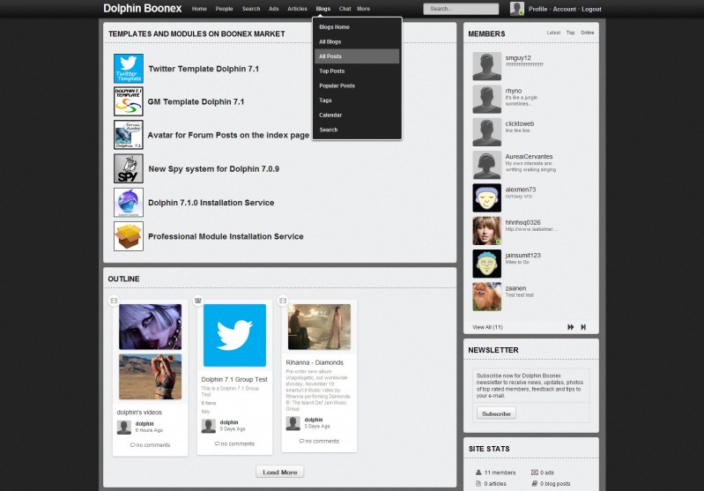Image resolution: width=704 pixels, height=491 pixels.
Task: Open Articles in top navigation
Action: click(297, 9)
